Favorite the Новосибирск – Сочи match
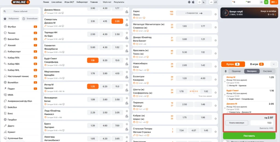 coord(215,66)
